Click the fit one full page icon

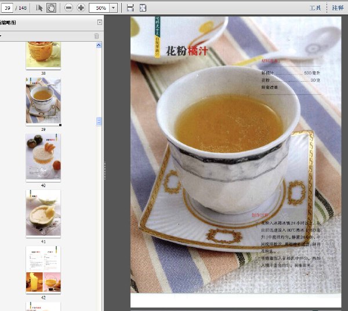(143, 8)
